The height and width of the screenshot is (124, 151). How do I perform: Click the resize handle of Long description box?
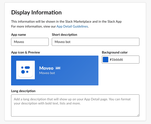138,115
